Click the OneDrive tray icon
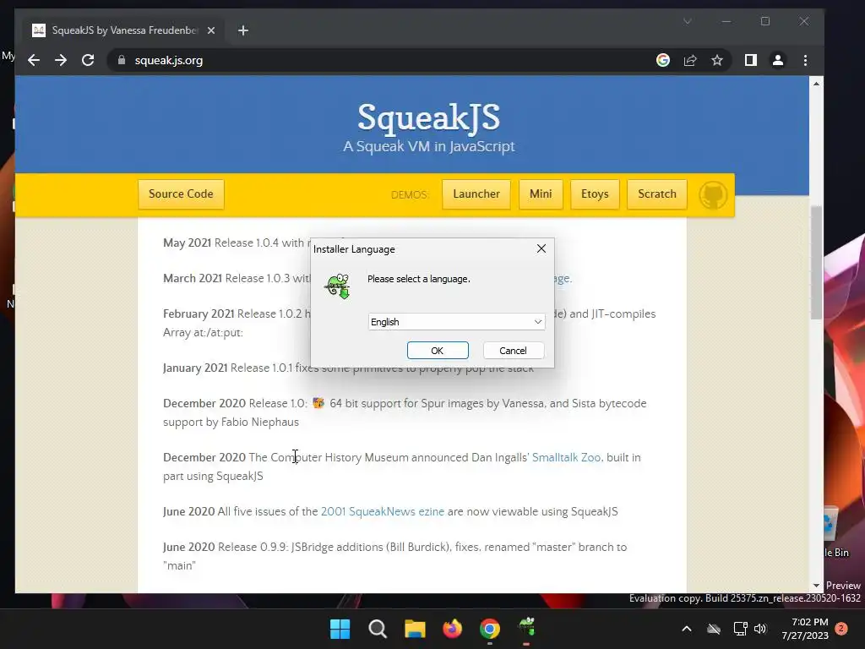Screen dimensions: 865x649 point(714,629)
